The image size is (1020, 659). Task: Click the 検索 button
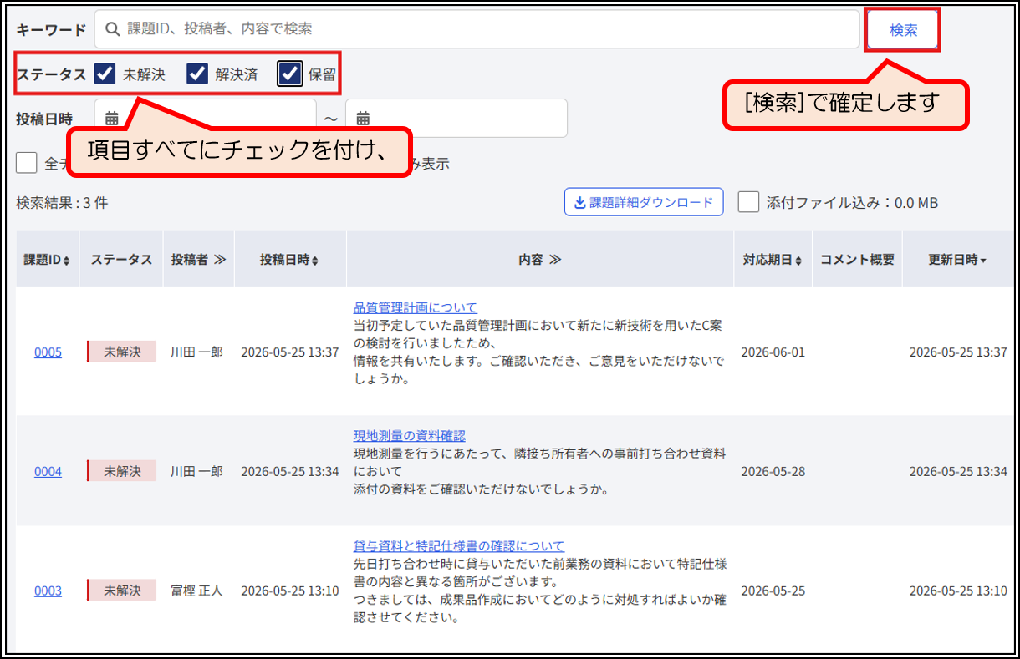coord(903,30)
